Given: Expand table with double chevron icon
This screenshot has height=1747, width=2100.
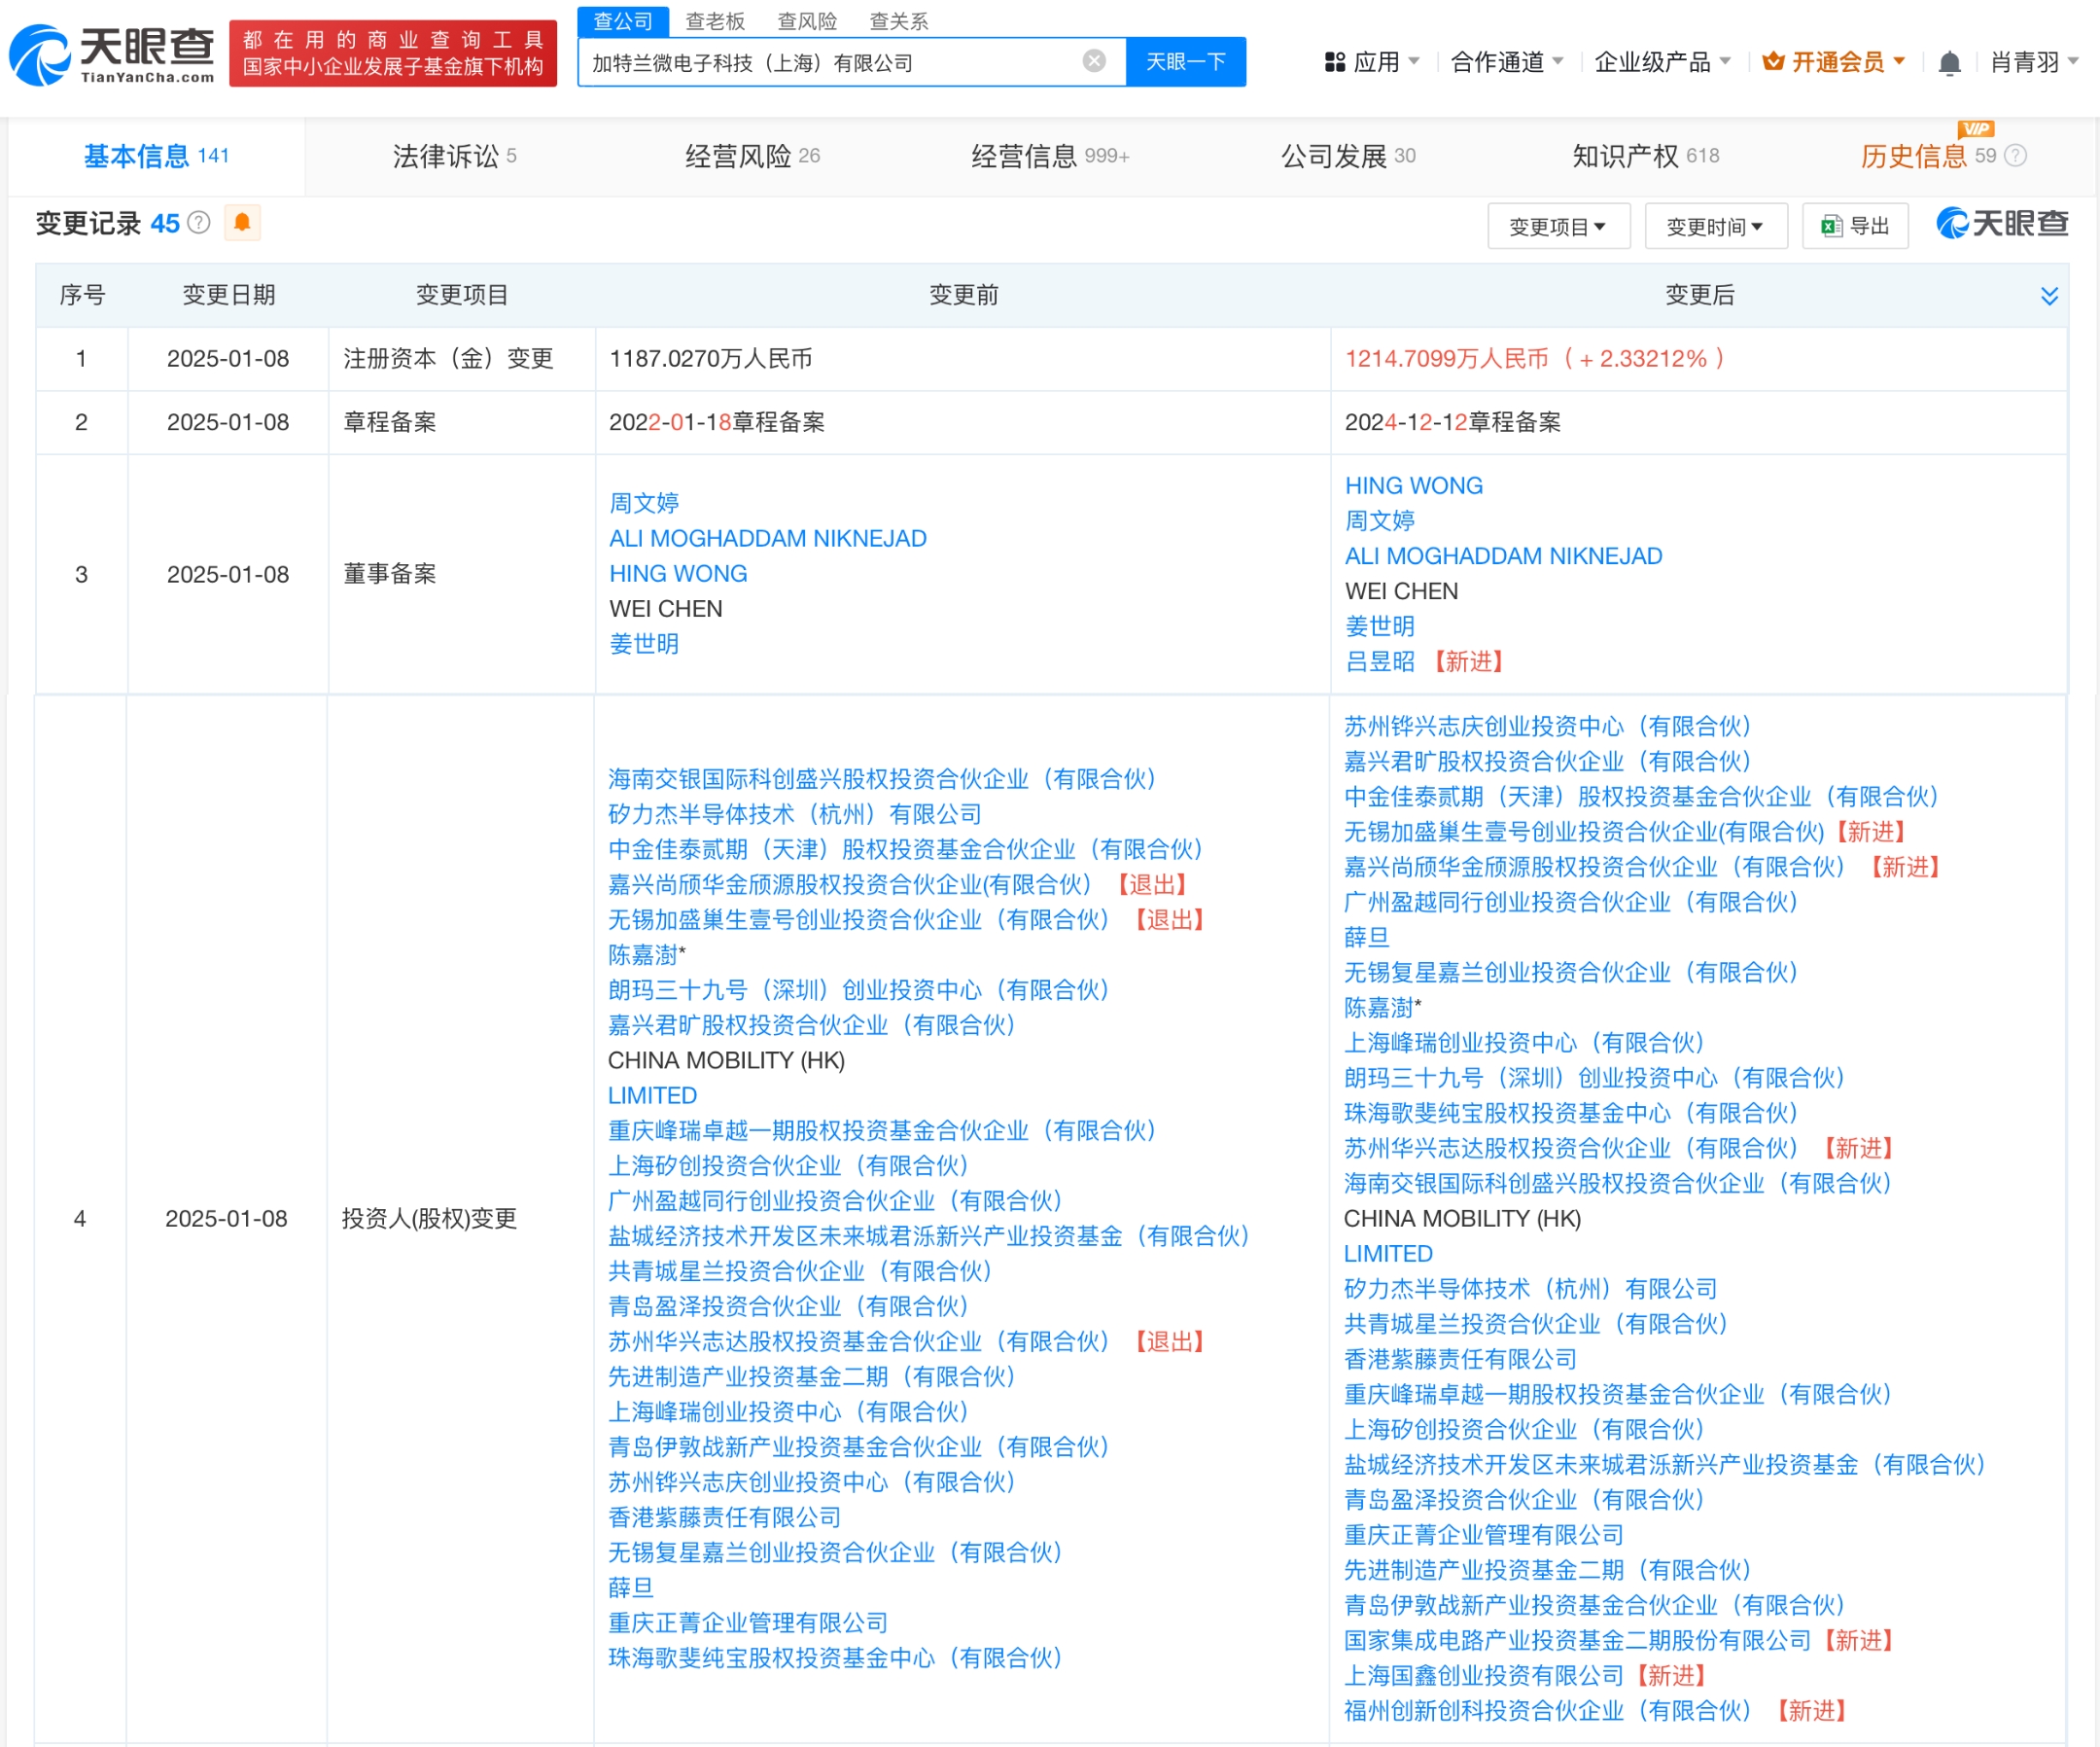Looking at the screenshot, I should 2049,295.
